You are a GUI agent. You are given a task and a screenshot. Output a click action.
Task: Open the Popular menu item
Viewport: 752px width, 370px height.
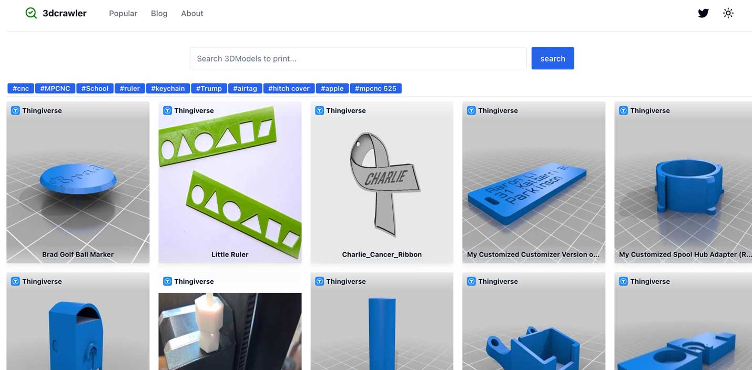123,13
